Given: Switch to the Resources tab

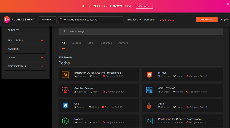Looking at the screenshot, I should click(106, 43).
